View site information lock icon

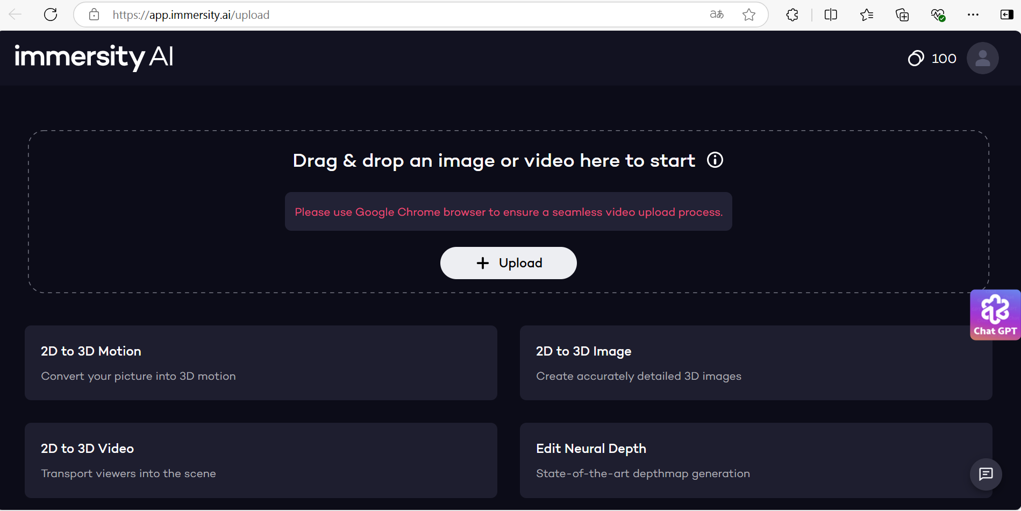click(94, 15)
